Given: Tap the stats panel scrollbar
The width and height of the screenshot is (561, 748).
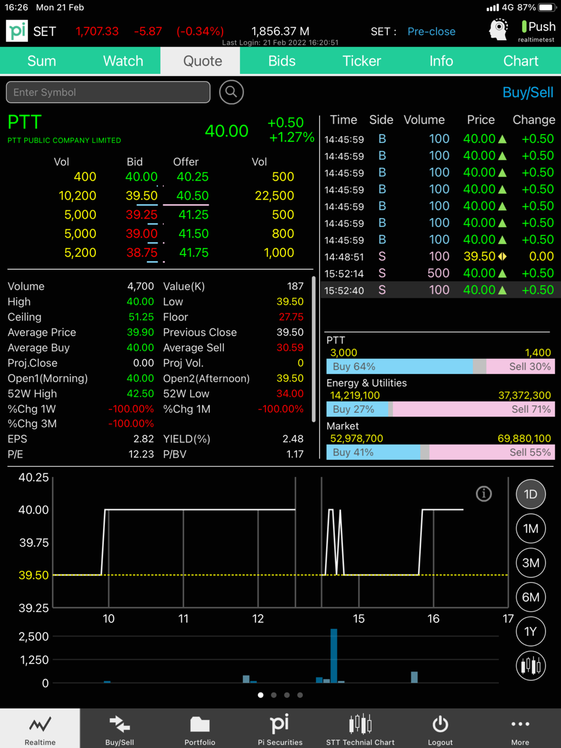Looking at the screenshot, I should click(x=313, y=348).
